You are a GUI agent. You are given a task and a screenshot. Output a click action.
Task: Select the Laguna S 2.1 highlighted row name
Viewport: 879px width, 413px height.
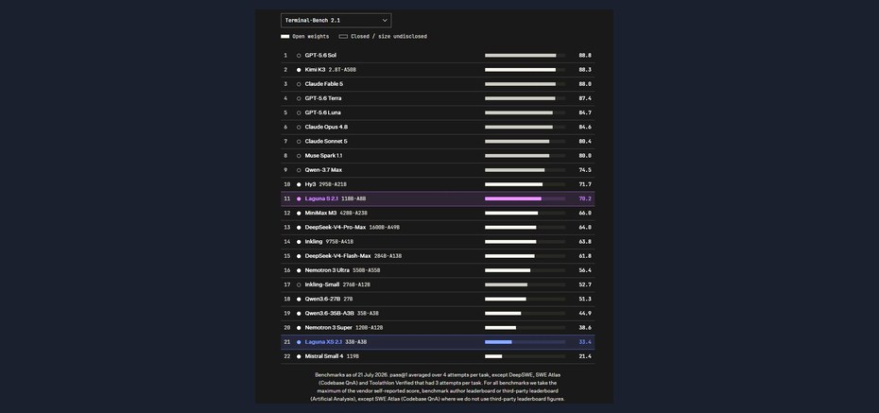(x=321, y=198)
